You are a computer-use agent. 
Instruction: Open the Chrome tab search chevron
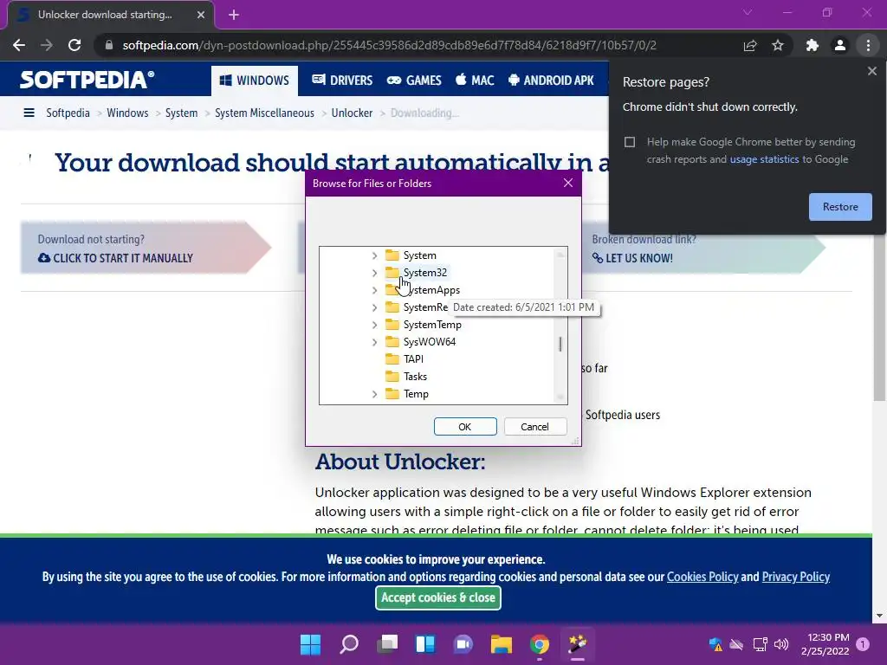pyautogui.click(x=748, y=12)
